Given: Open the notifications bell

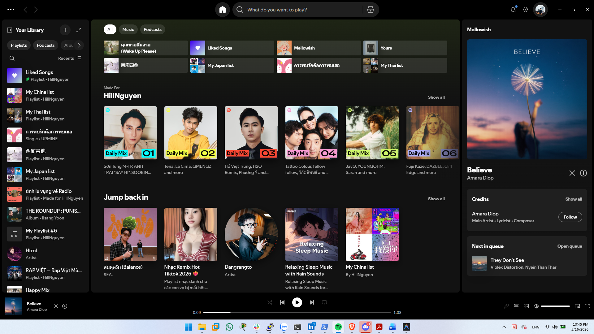Looking at the screenshot, I should point(513,10).
